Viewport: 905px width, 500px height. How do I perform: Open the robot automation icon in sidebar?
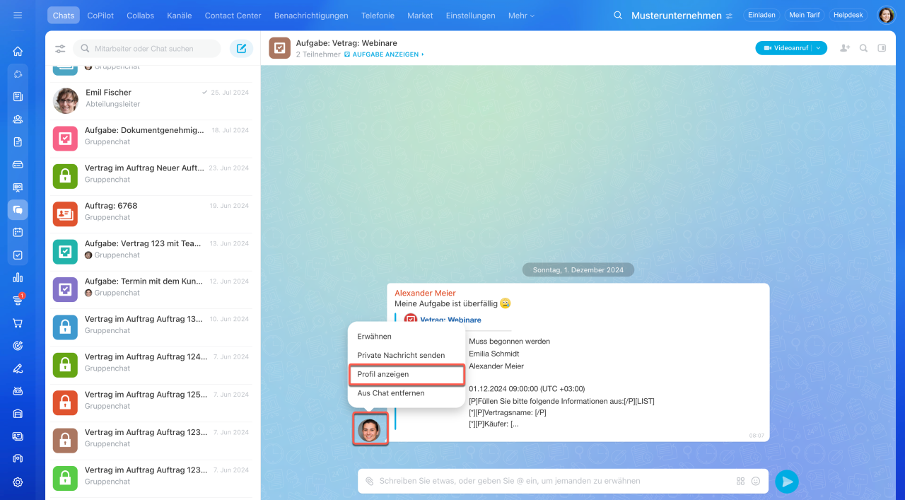(x=18, y=390)
